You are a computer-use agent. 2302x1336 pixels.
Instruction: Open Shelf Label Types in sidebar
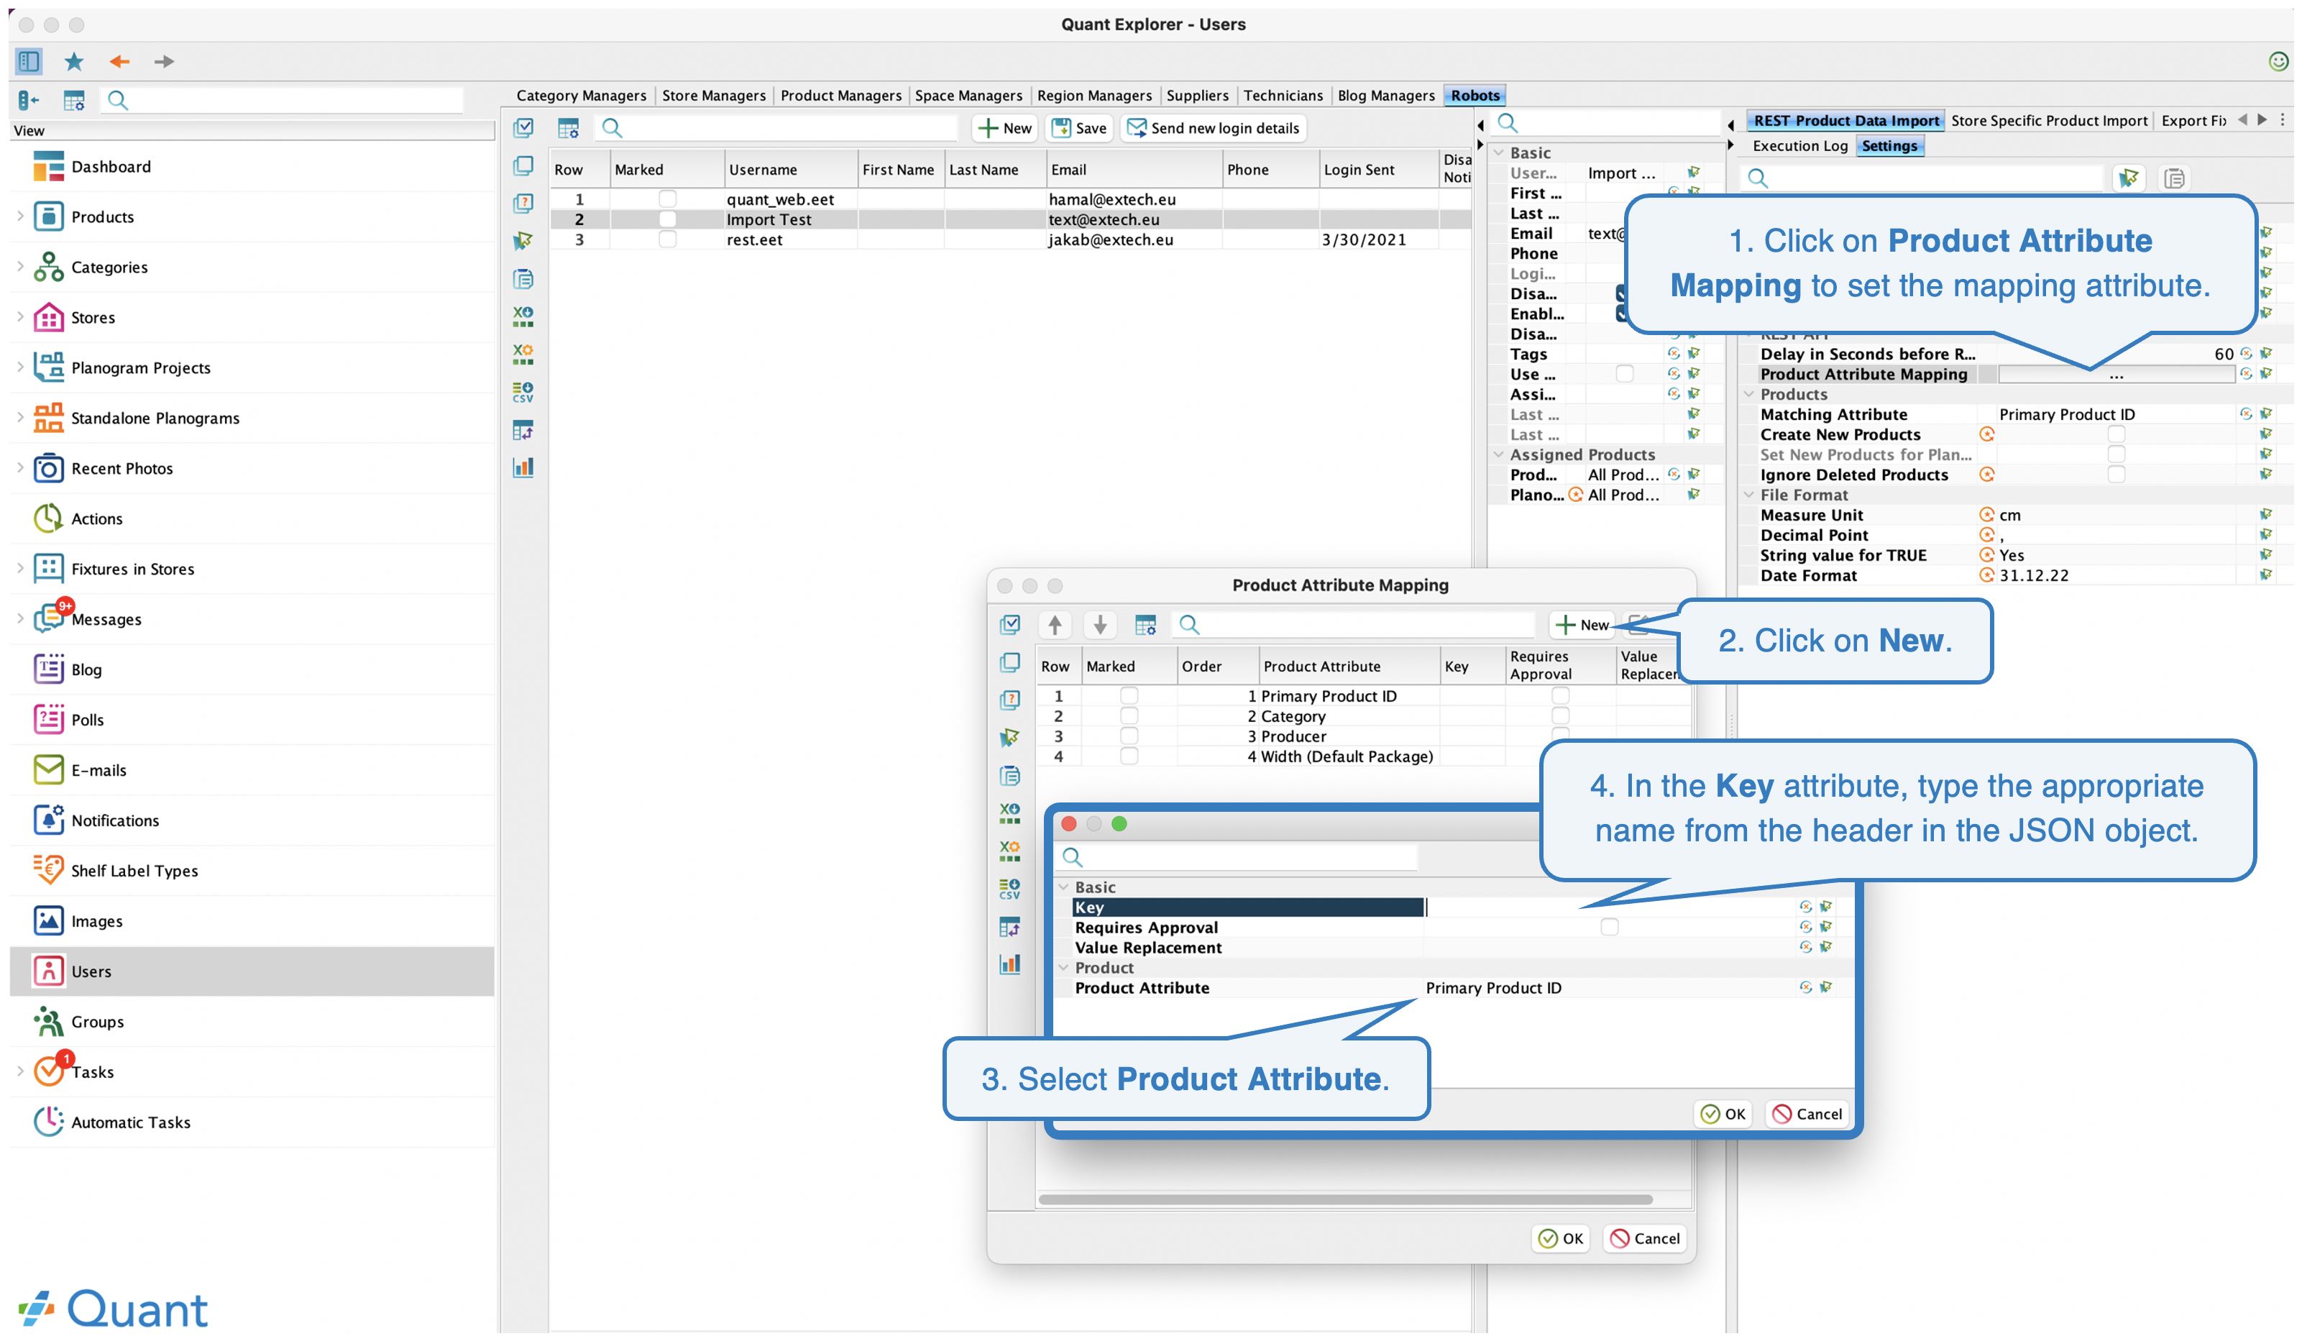[x=134, y=870]
